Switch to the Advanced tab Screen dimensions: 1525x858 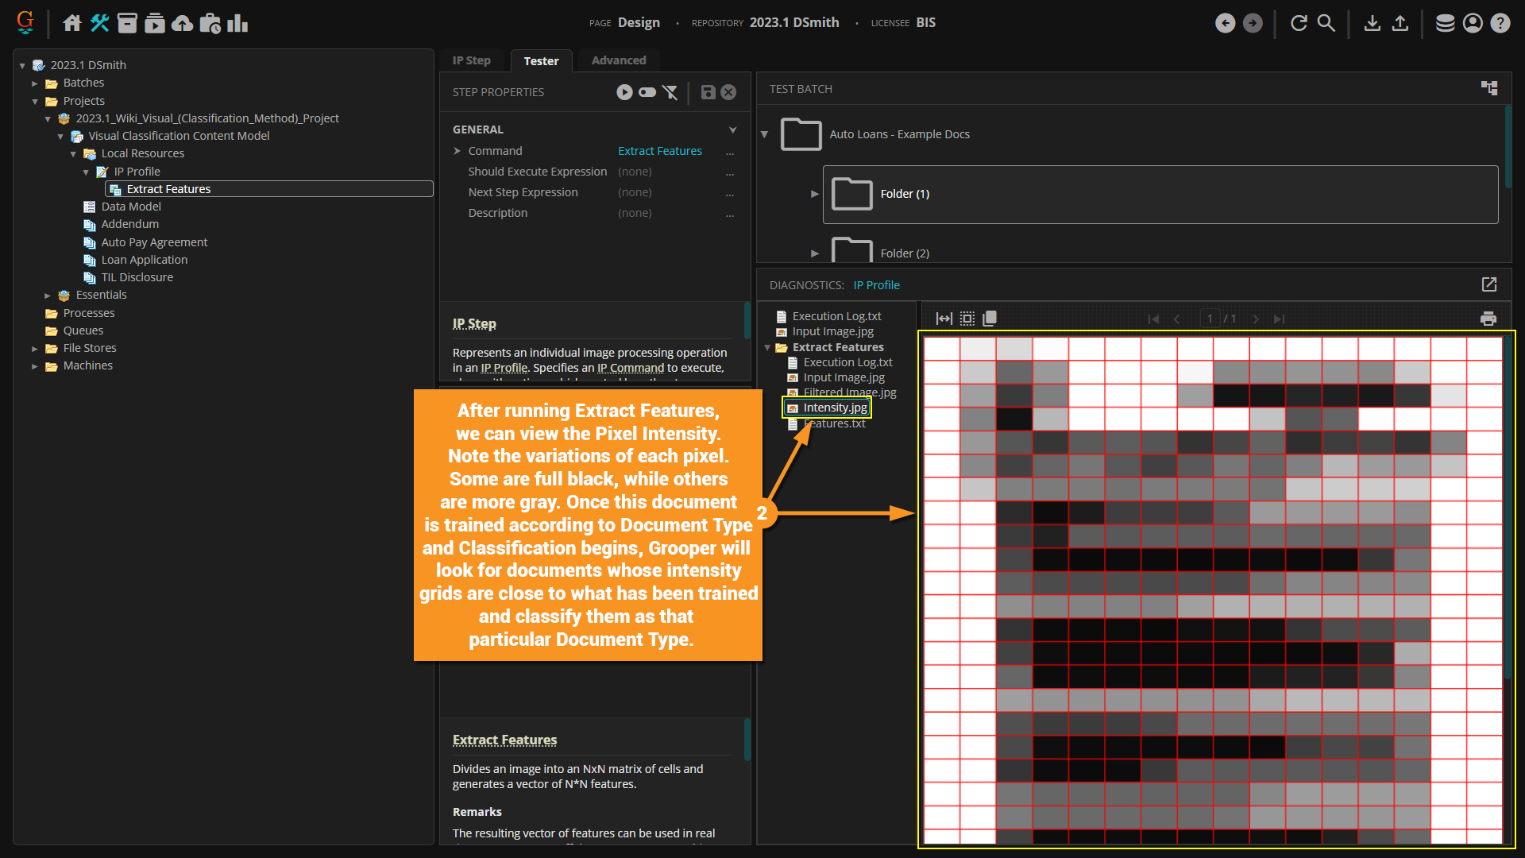618,60
